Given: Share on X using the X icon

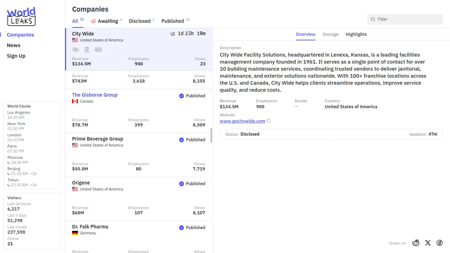Looking at the screenshot, I should click(x=428, y=243).
